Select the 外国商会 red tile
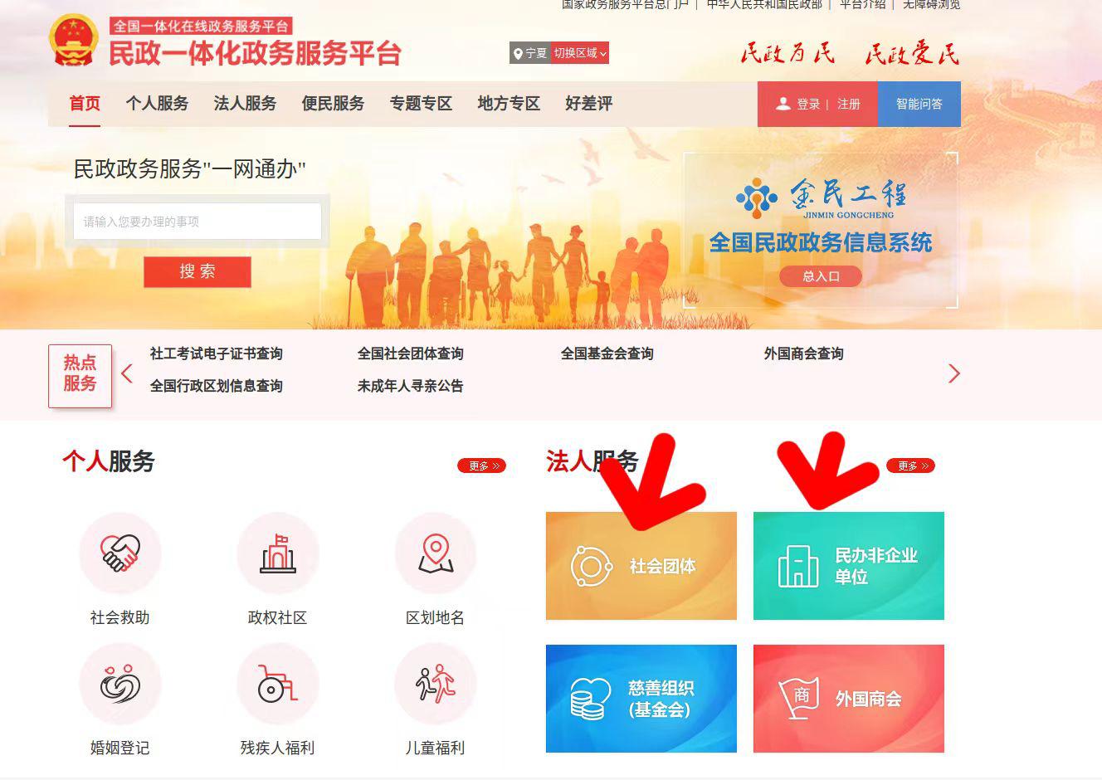 [x=849, y=699]
